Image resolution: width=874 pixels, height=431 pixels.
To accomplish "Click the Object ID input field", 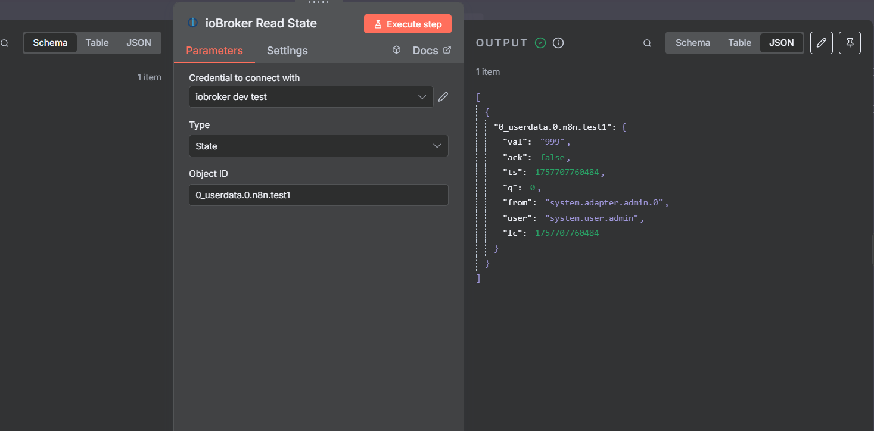I will click(x=319, y=195).
